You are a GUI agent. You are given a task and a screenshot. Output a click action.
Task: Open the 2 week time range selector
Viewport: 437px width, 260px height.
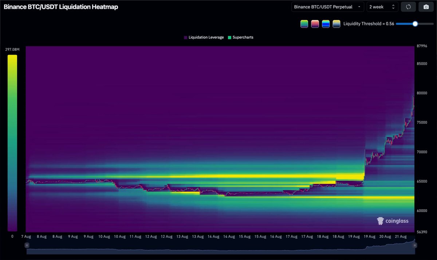click(x=382, y=7)
